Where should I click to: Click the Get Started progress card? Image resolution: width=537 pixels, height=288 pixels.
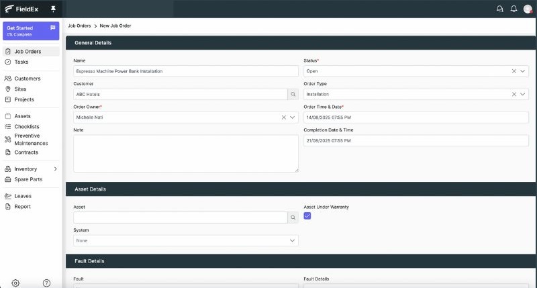31,31
